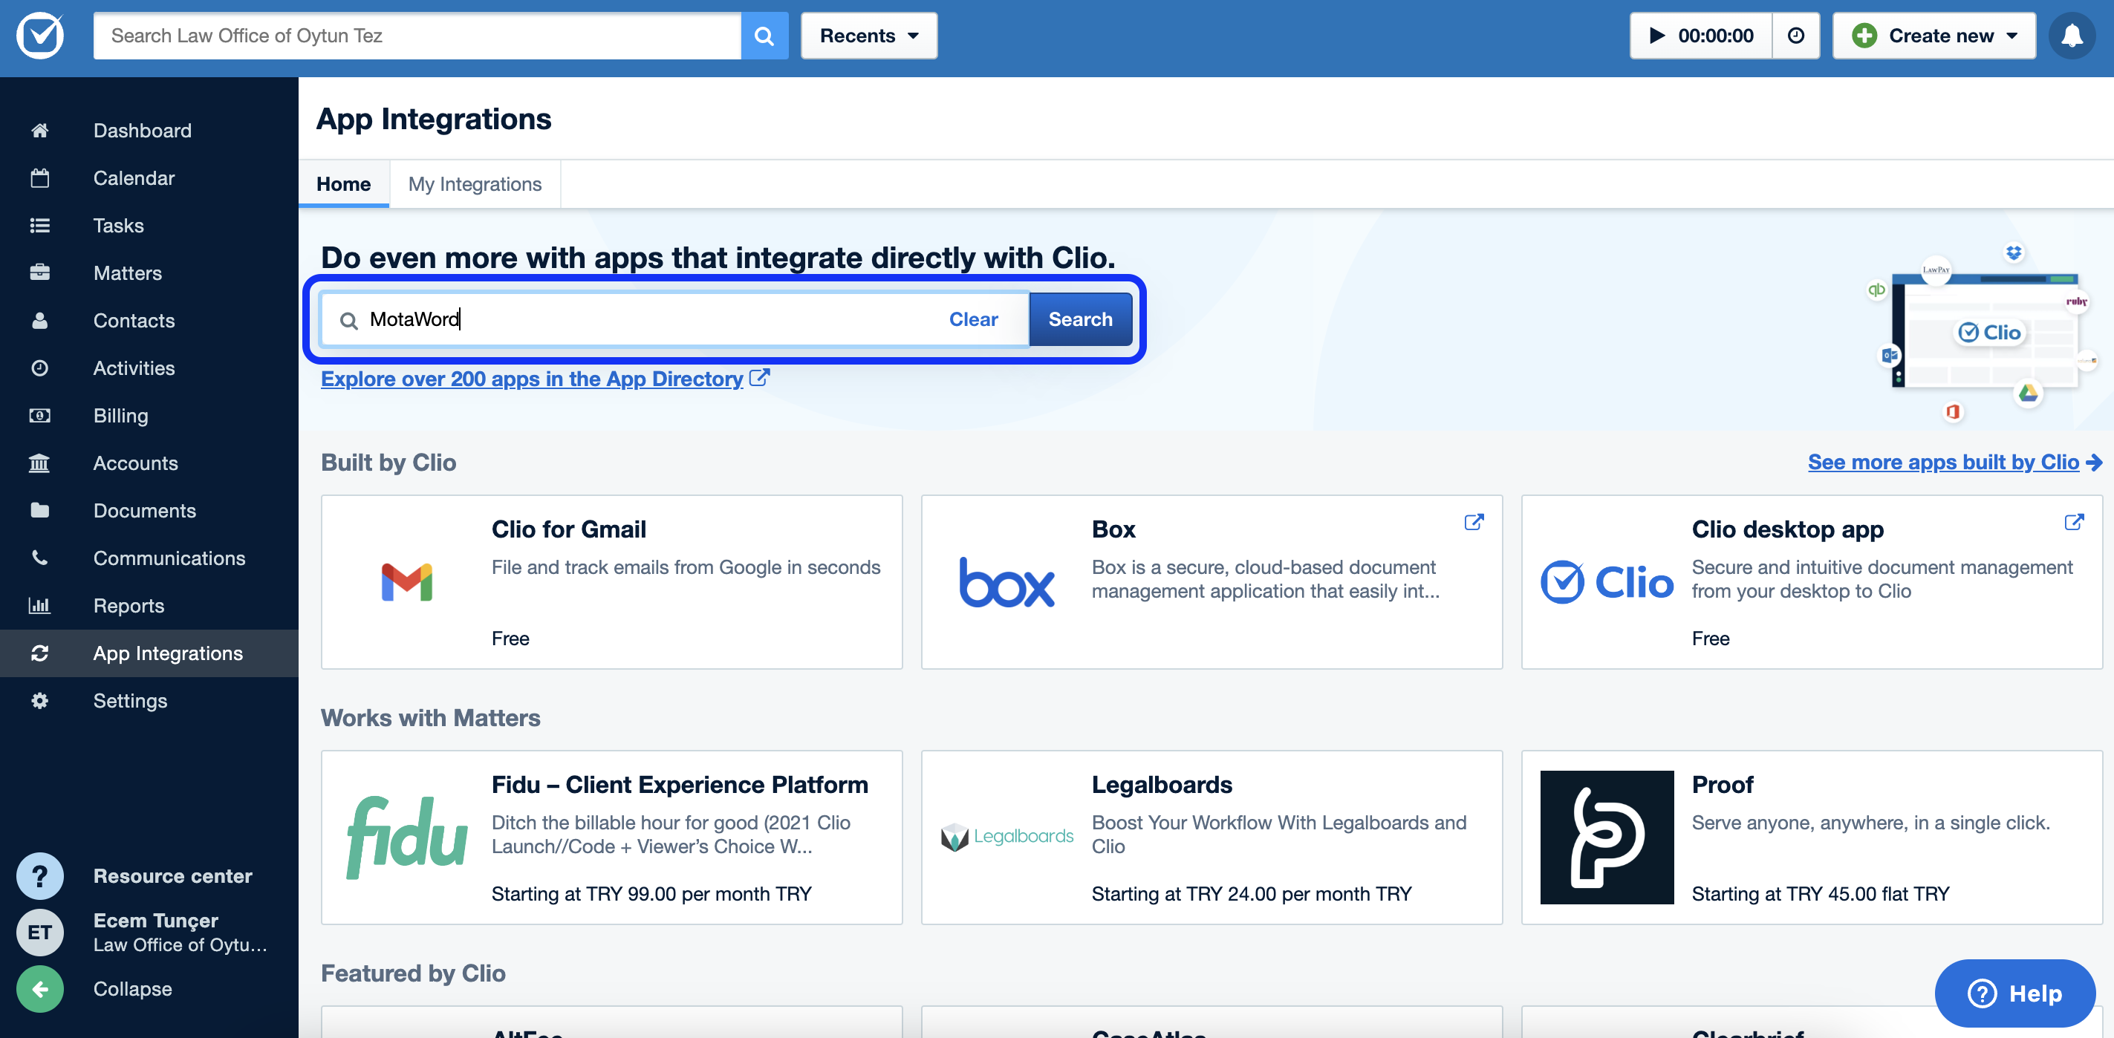This screenshot has width=2114, height=1038.
Task: Expand the Recents dropdown
Action: (869, 36)
